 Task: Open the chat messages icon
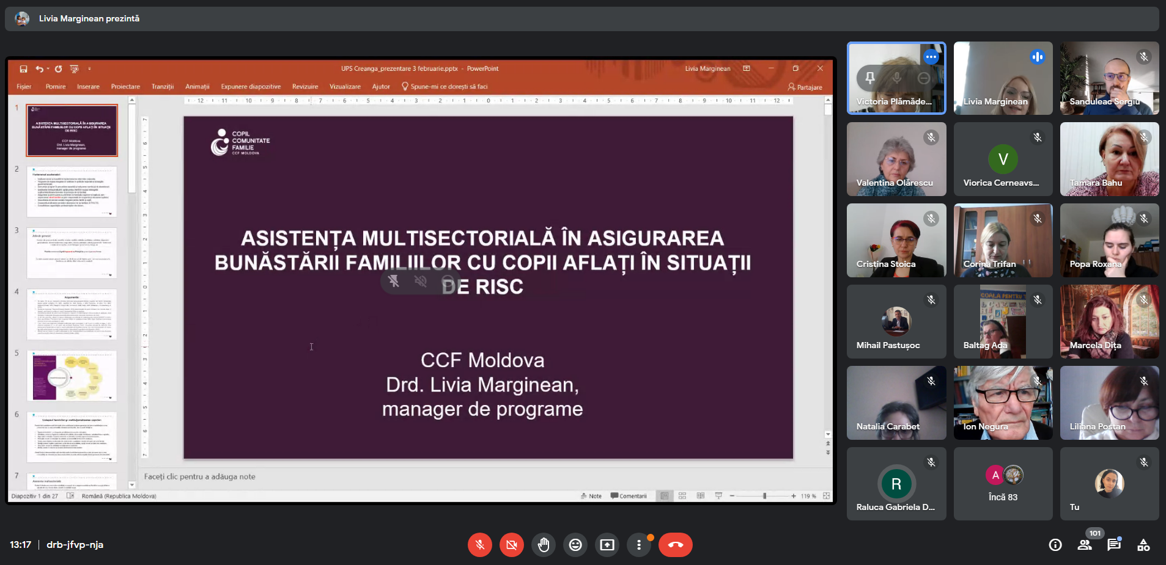pyautogui.click(x=1114, y=545)
